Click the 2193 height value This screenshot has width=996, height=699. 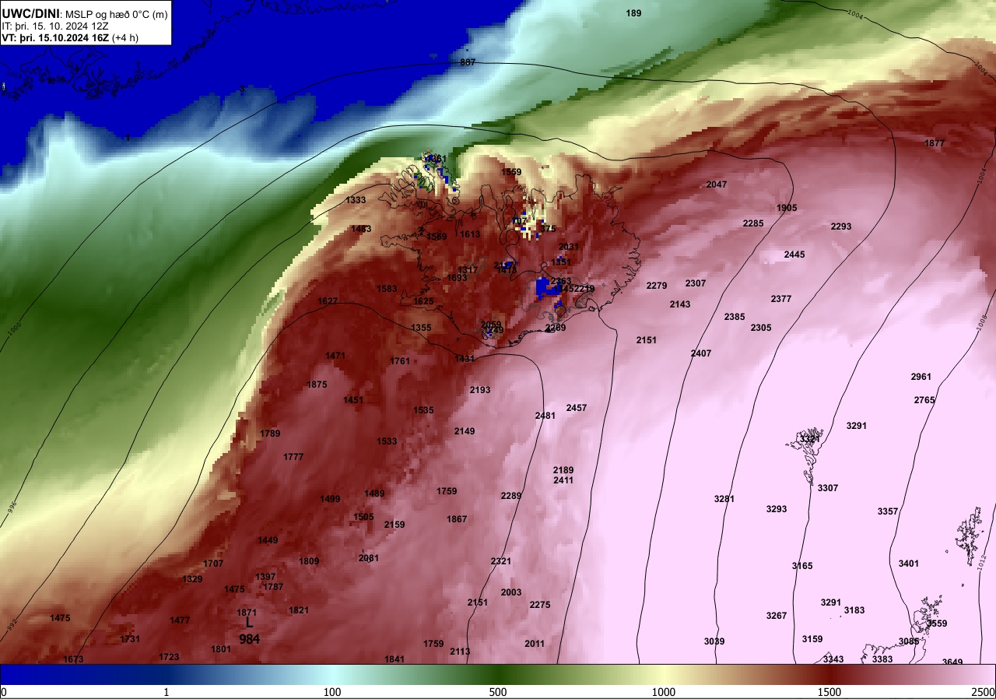coord(480,390)
